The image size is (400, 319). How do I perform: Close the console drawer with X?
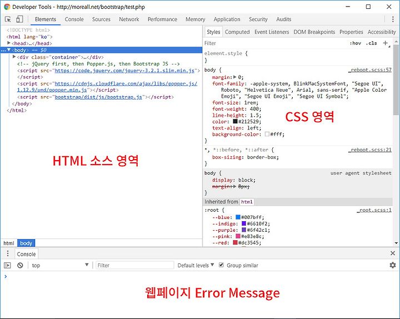pos(393,253)
